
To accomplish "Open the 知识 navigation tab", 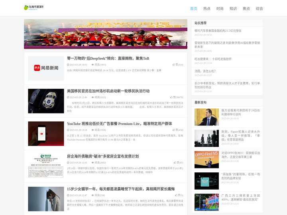I will 233,9.
